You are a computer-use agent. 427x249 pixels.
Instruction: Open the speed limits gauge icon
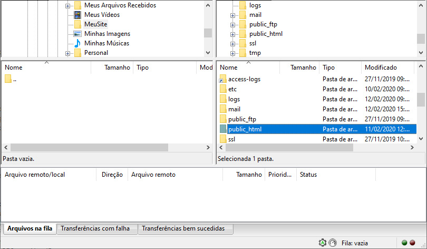point(332,243)
